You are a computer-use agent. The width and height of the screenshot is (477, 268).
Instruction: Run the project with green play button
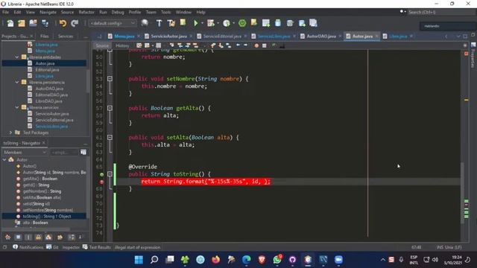point(195,23)
